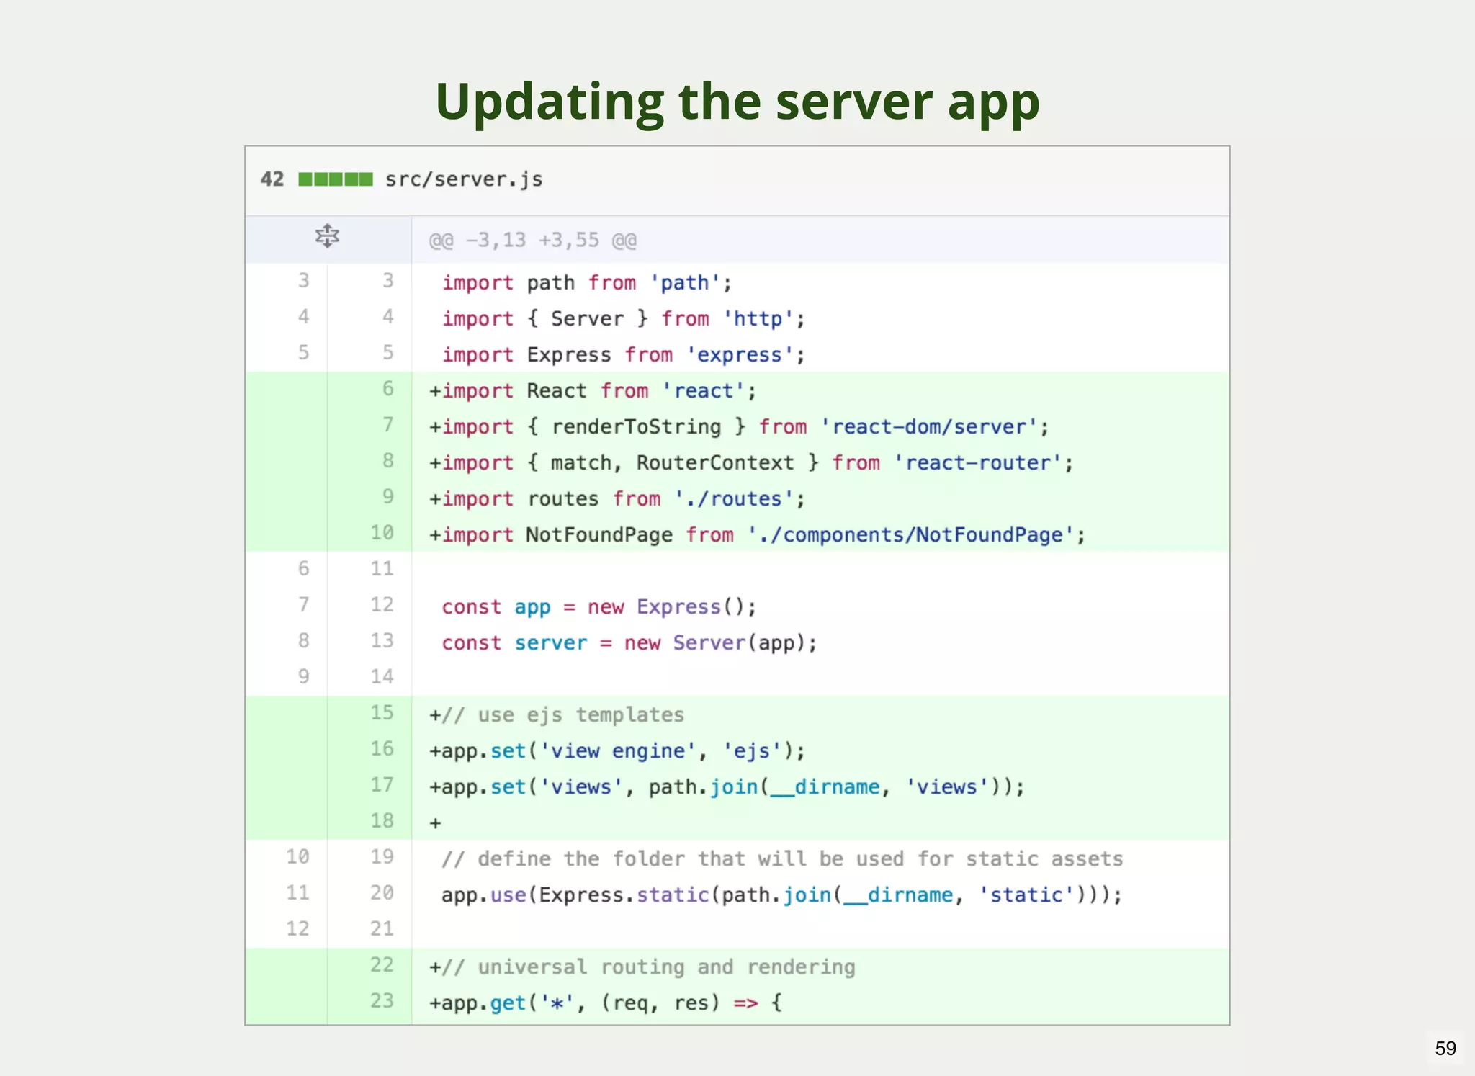Click new line number 10

click(382, 533)
